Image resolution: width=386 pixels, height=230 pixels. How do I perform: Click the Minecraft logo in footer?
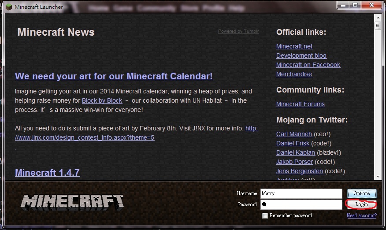point(72,203)
